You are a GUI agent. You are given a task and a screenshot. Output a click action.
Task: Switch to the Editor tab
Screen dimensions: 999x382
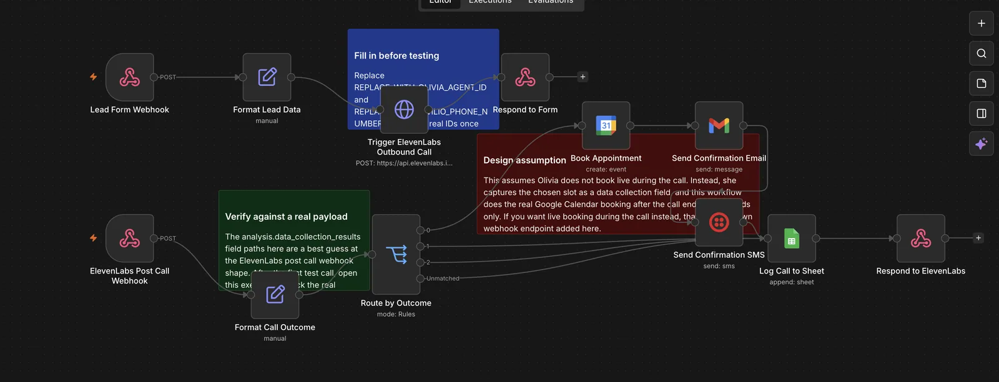click(x=440, y=2)
